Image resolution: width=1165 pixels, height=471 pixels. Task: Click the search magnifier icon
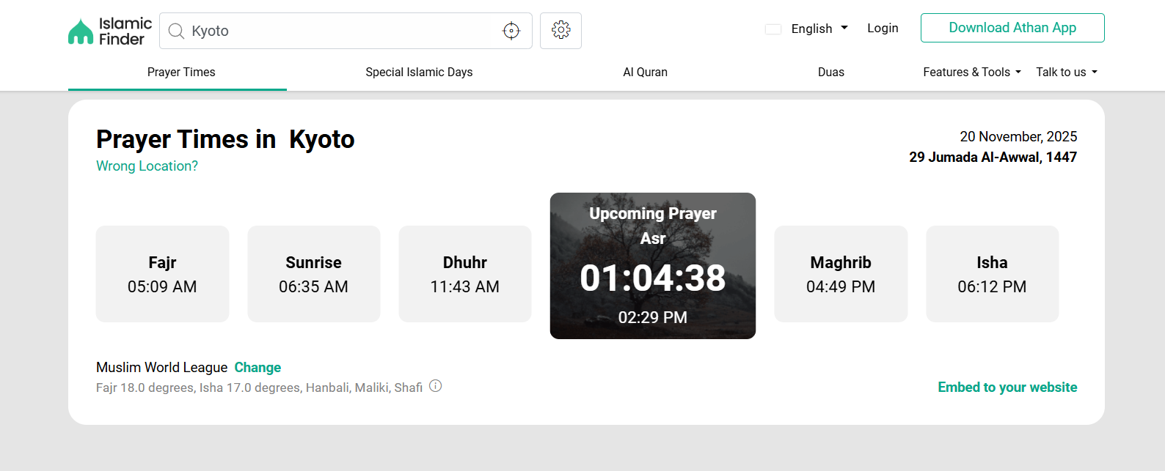176,31
